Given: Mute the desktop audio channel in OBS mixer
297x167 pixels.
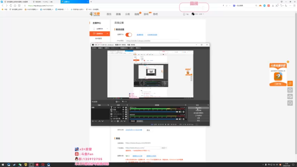Looking at the screenshot, I should [x=180, y=112].
